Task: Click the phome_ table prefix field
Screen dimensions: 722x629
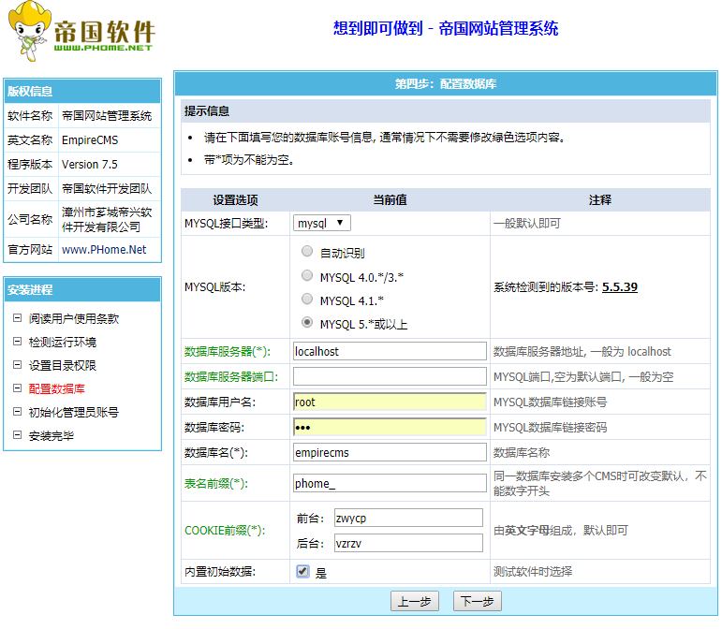Action: pos(390,483)
